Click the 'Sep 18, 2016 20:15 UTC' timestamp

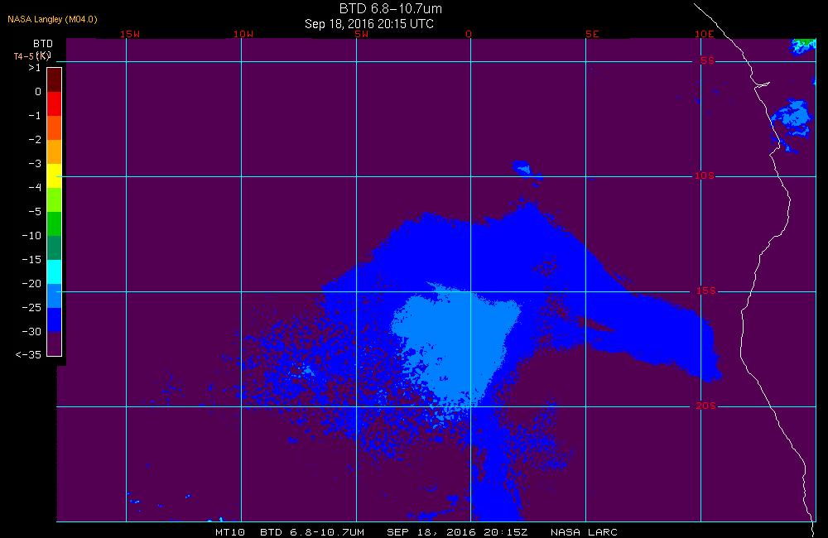point(369,24)
